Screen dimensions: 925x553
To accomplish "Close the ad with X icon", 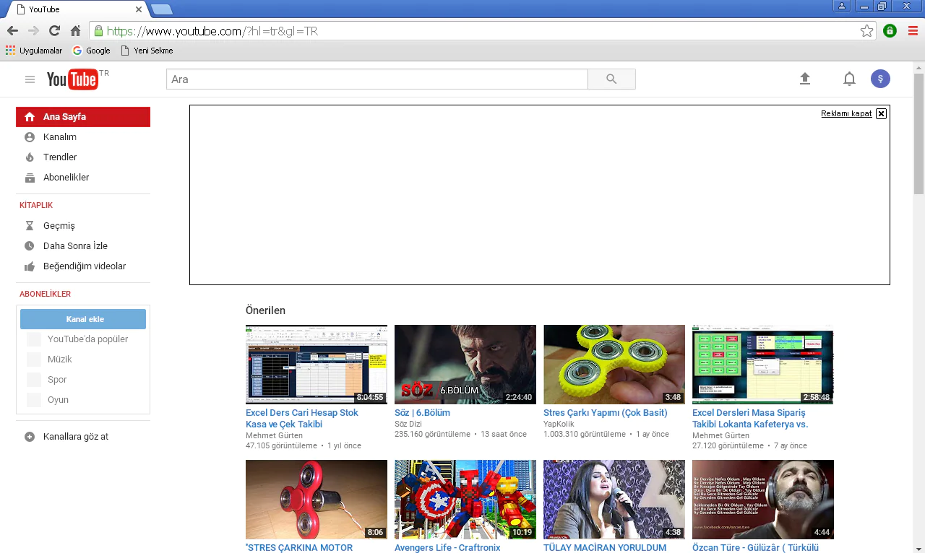I will [881, 113].
